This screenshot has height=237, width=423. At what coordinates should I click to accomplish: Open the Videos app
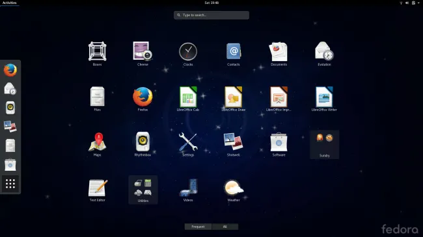(188, 190)
